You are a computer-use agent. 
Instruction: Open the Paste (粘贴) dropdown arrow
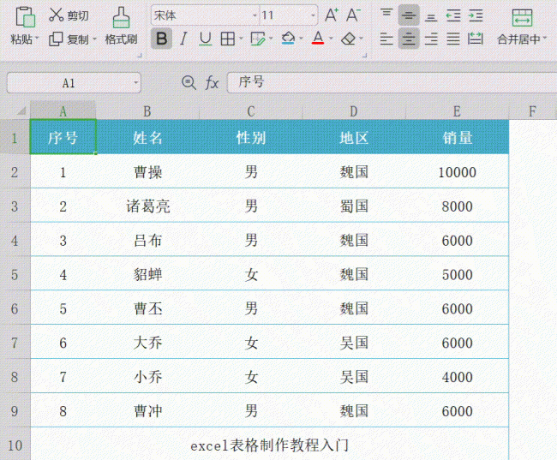coord(37,38)
